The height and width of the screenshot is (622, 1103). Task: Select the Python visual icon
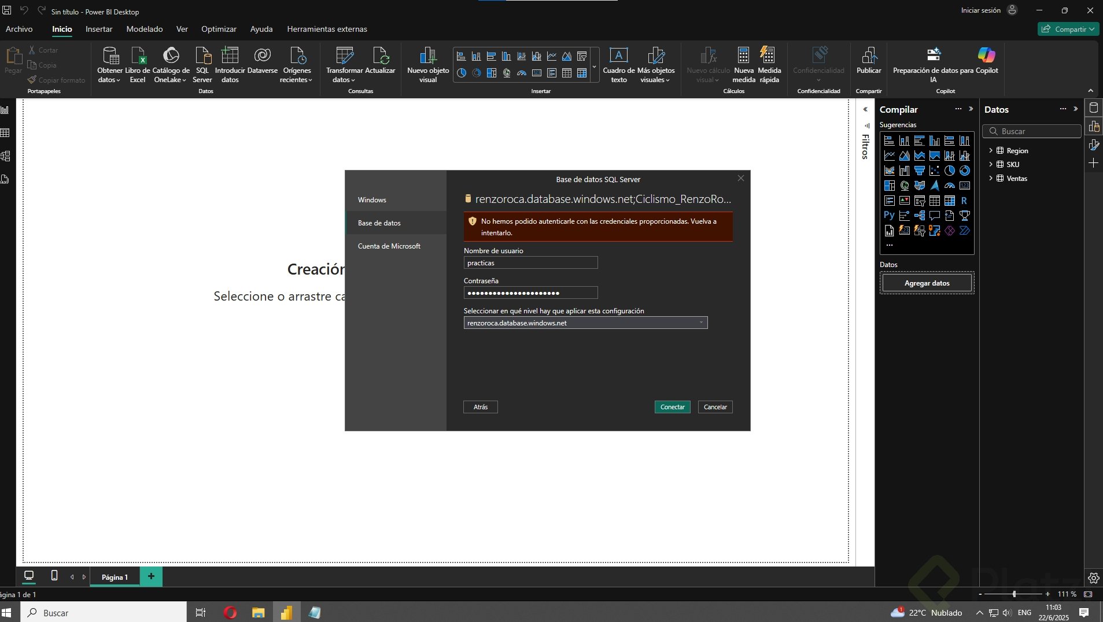click(x=889, y=215)
